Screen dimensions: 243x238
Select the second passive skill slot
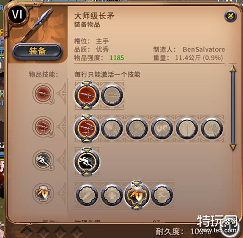point(112,195)
